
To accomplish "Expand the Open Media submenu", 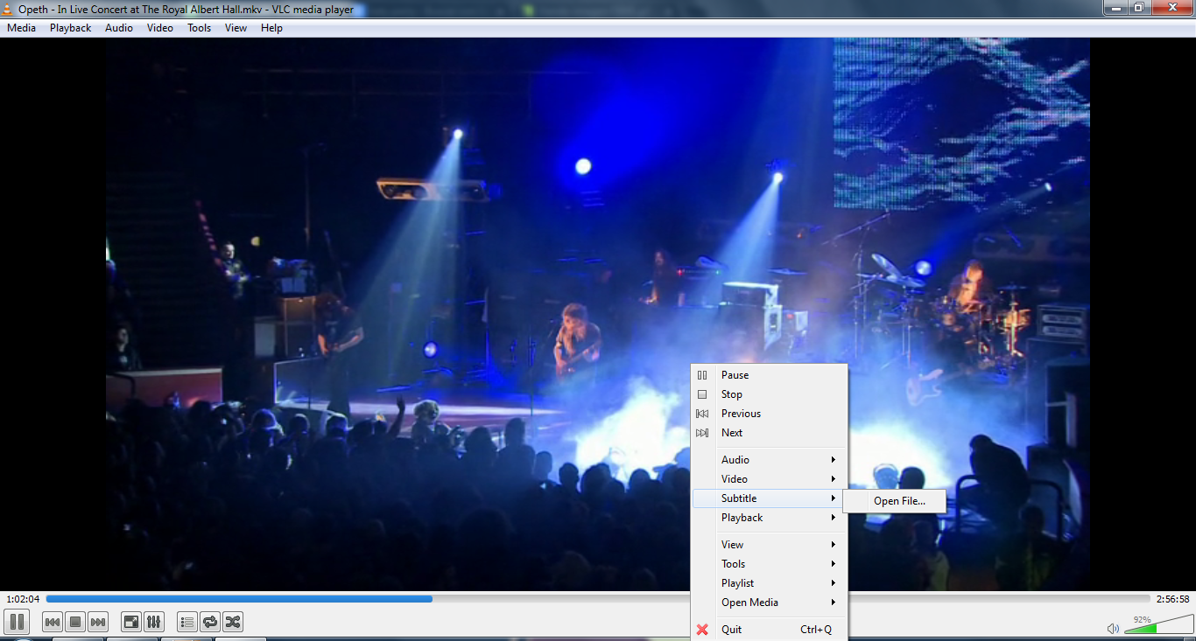I will (x=770, y=603).
